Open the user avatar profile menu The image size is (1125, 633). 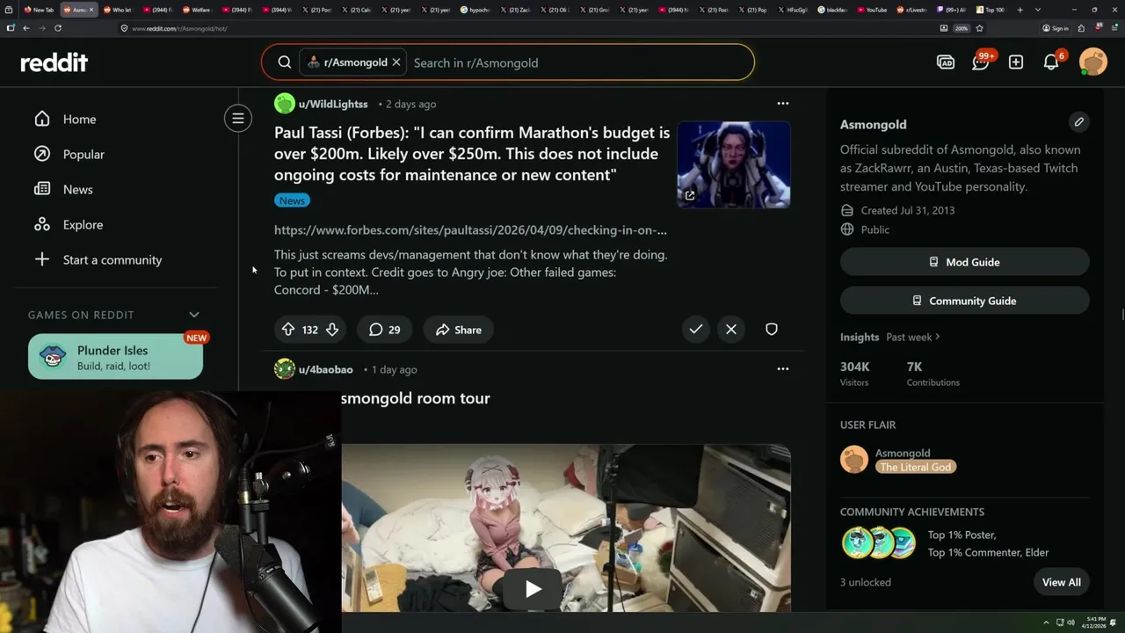click(1093, 62)
